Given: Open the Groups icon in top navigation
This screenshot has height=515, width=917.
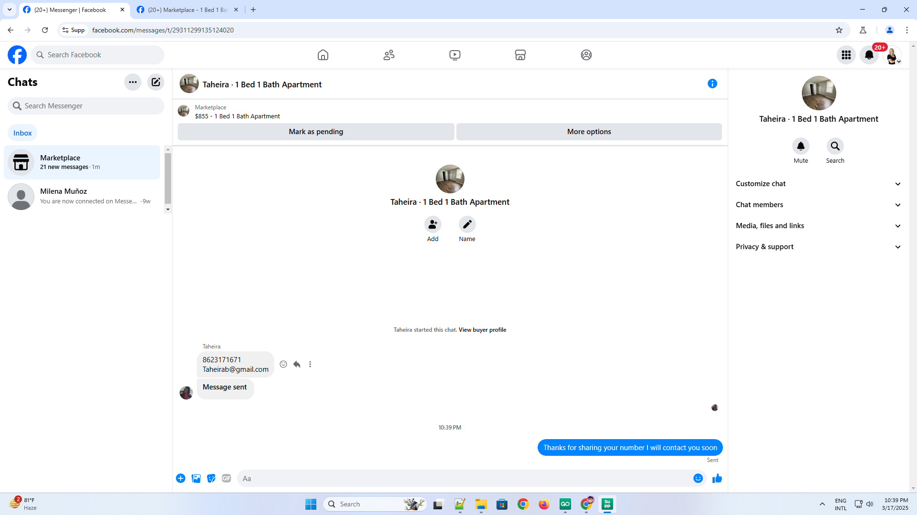Looking at the screenshot, I should pyautogui.click(x=586, y=55).
